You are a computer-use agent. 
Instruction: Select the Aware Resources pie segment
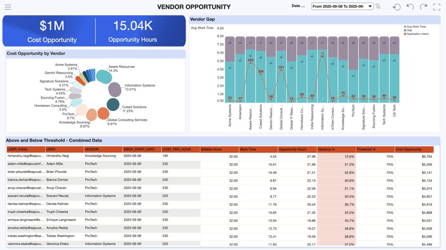point(104,76)
